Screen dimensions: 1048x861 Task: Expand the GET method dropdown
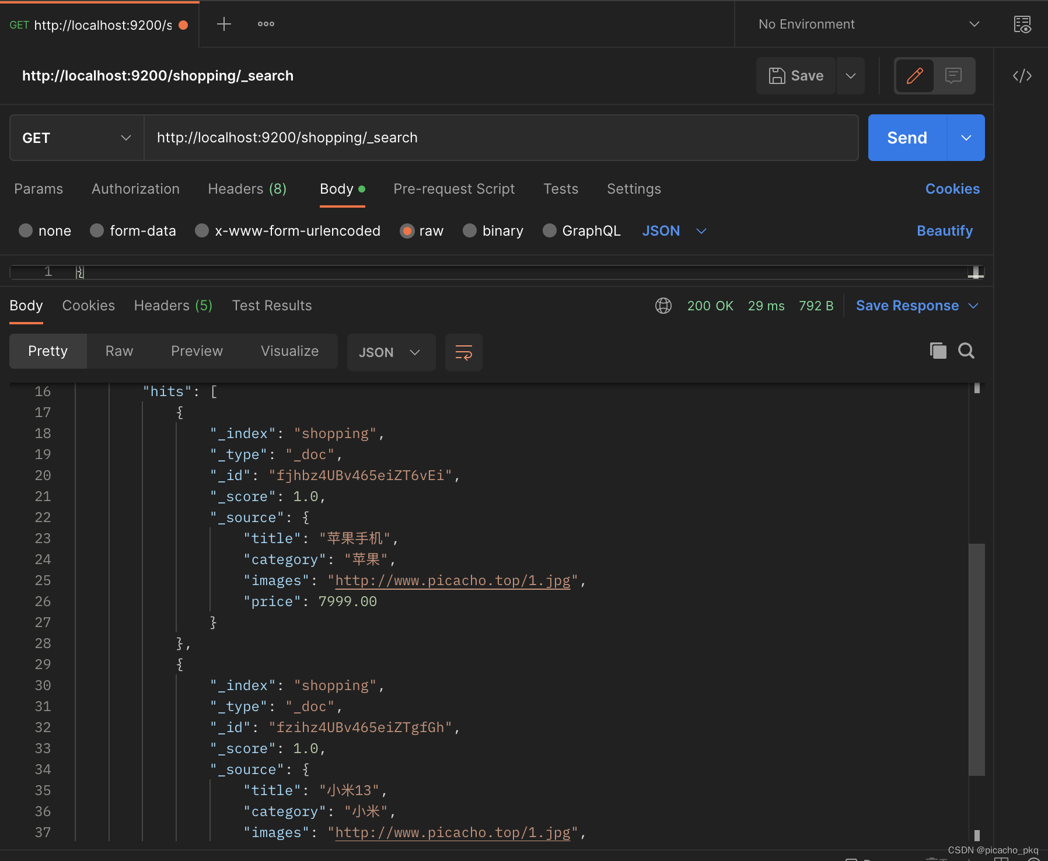click(76, 138)
